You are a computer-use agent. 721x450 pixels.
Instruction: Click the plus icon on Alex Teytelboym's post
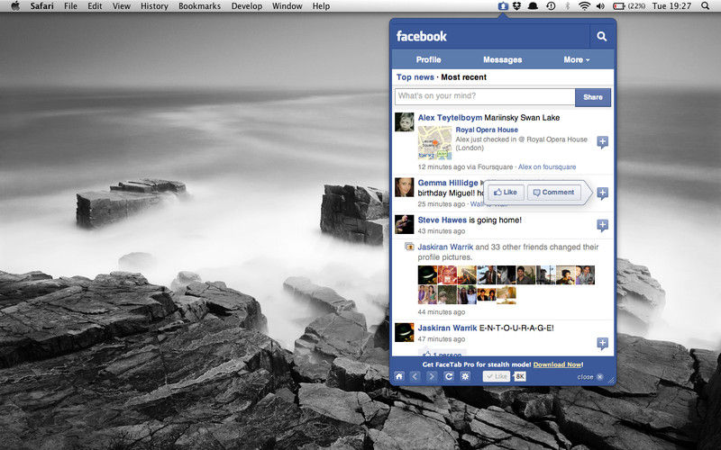(x=602, y=142)
